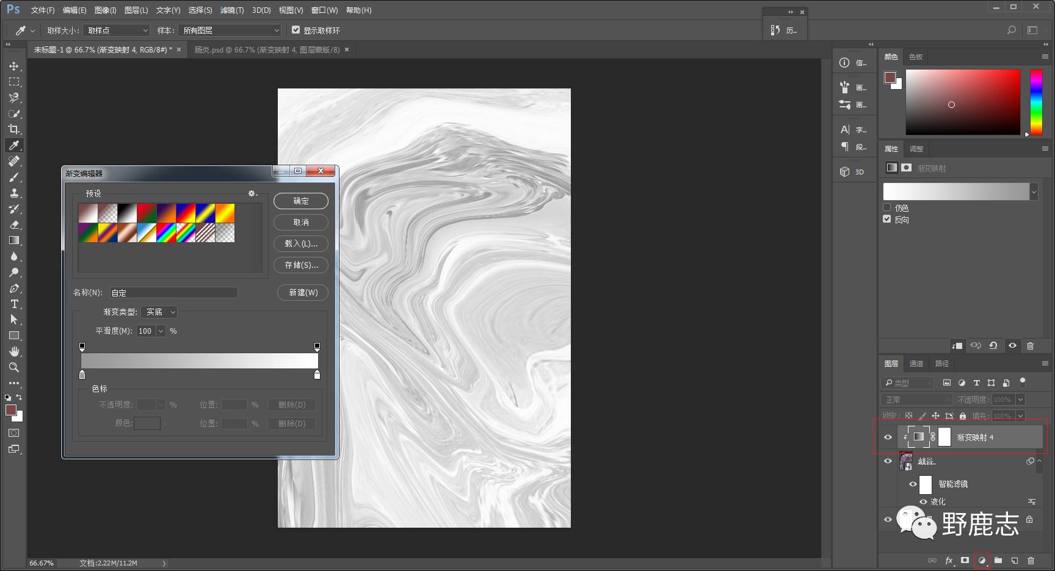Select the Zoom tool in toolbar
Image resolution: width=1055 pixels, height=571 pixels.
(13, 367)
